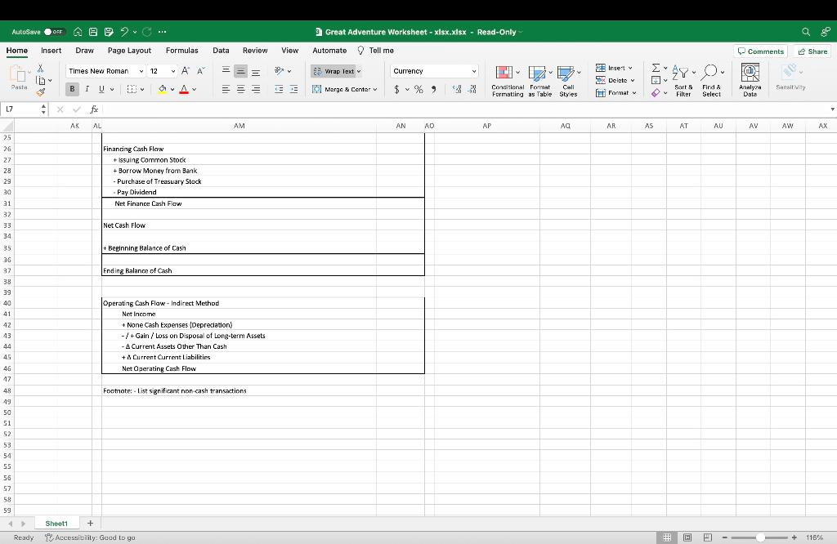The height and width of the screenshot is (544, 837).
Task: Toggle Underline formatting
Action: 101,89
